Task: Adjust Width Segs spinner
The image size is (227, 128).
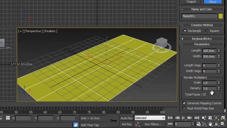Action: tap(219, 71)
